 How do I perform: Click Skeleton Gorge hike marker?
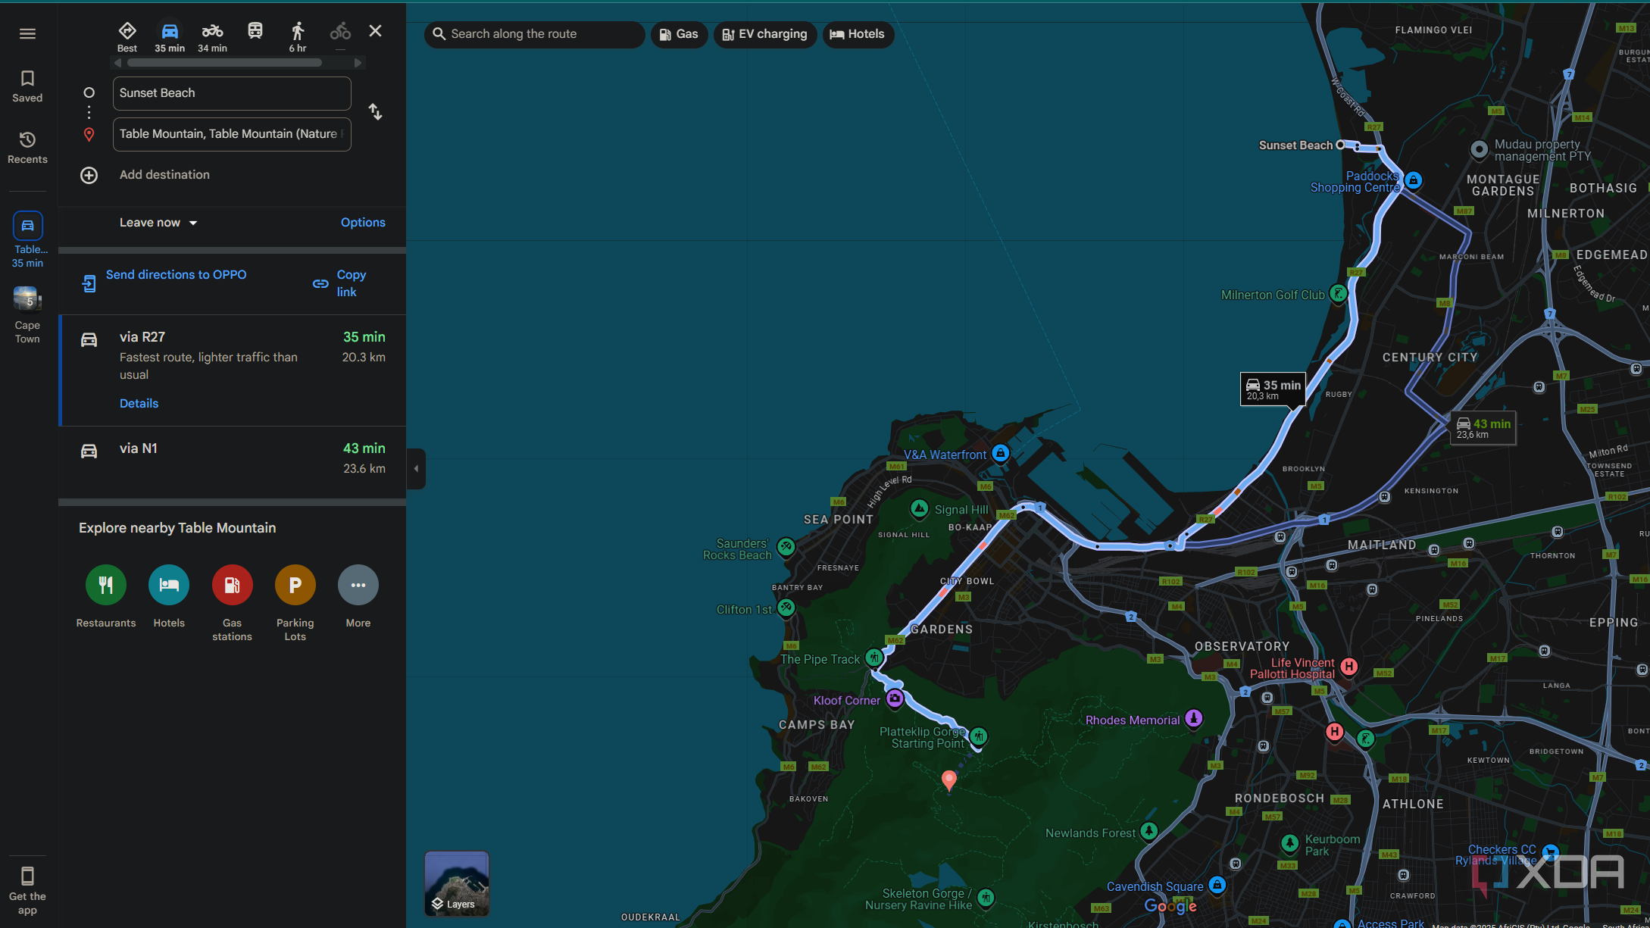point(986,898)
